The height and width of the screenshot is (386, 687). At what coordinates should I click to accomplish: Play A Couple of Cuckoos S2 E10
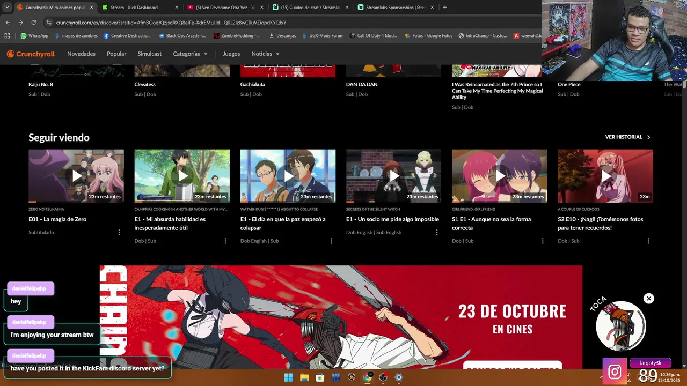pyautogui.click(x=605, y=176)
